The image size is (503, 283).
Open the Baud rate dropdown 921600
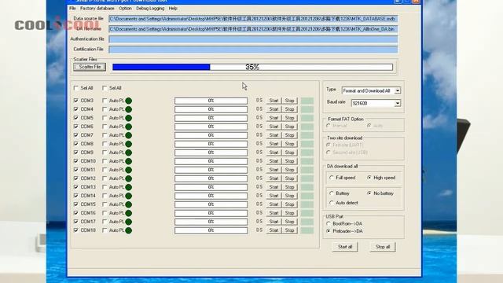pos(376,103)
